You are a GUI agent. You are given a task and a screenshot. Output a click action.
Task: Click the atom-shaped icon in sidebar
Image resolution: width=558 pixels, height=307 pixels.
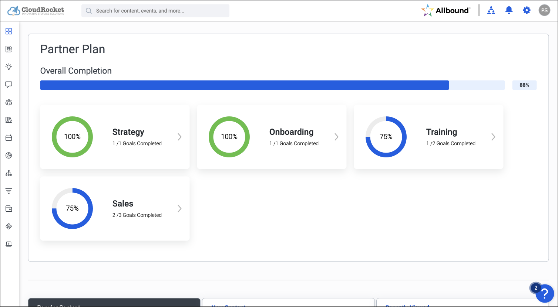pyautogui.click(x=9, y=226)
